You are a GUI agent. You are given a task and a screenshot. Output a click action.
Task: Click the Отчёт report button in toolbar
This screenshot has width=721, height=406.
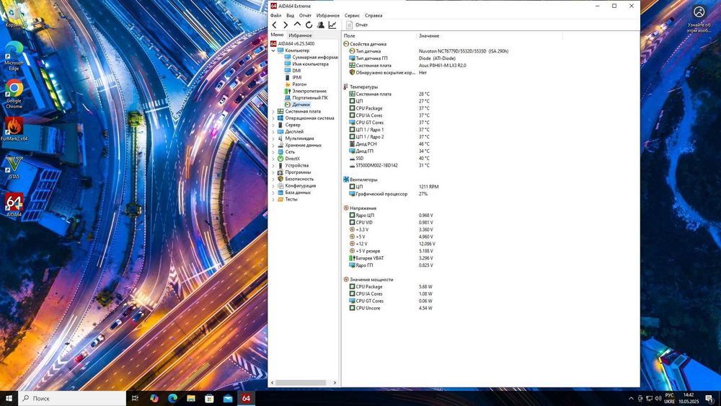point(357,25)
